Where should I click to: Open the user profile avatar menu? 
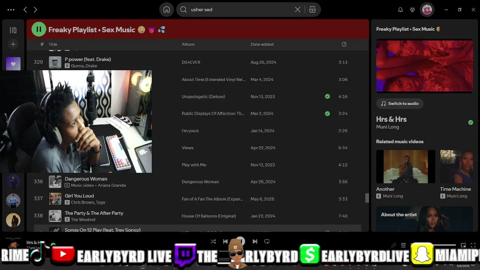pyautogui.click(x=427, y=10)
